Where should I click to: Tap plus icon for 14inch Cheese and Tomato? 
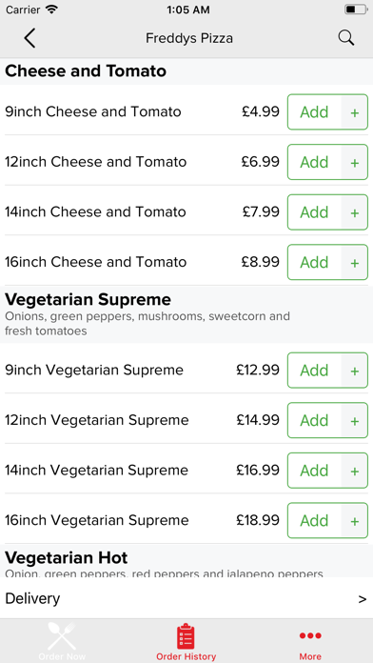(x=354, y=212)
